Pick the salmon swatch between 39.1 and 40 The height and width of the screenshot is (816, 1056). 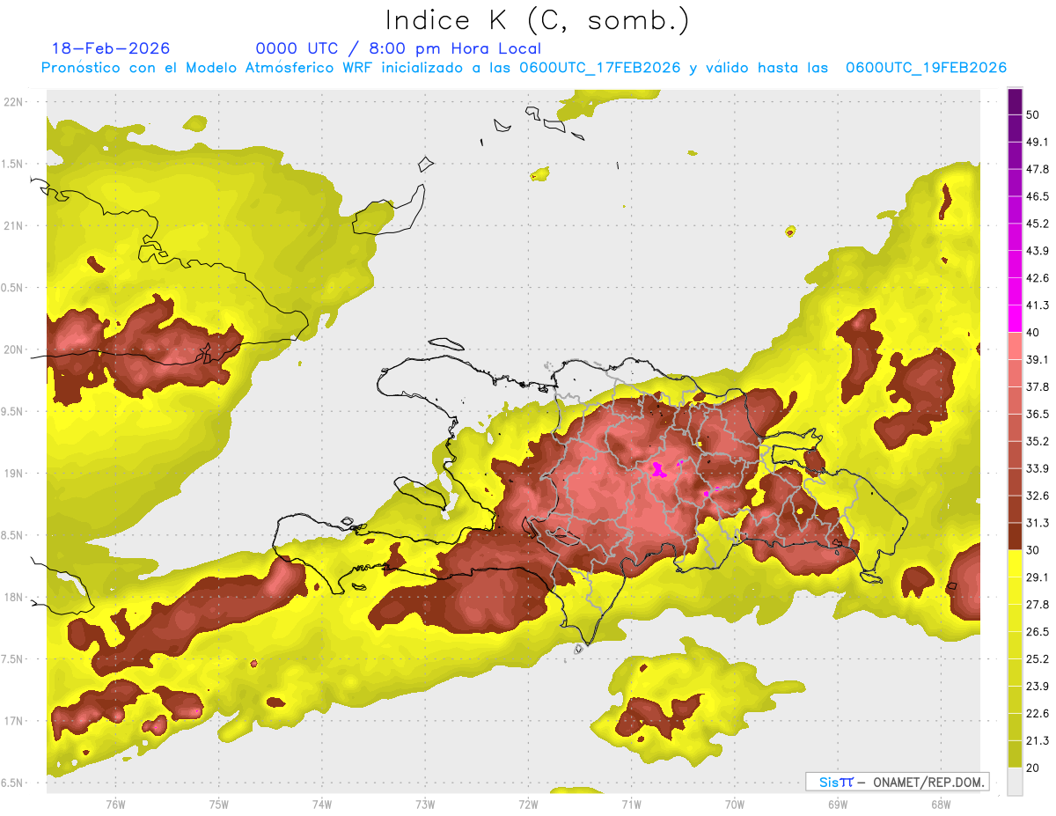[x=1015, y=346]
